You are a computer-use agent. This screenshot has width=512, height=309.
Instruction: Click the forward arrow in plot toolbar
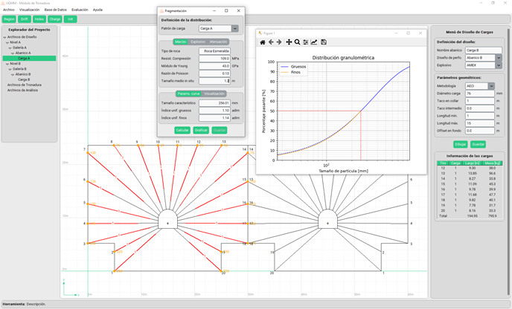280,42
